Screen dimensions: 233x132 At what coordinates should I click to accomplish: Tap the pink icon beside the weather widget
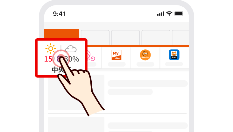coord(91,56)
